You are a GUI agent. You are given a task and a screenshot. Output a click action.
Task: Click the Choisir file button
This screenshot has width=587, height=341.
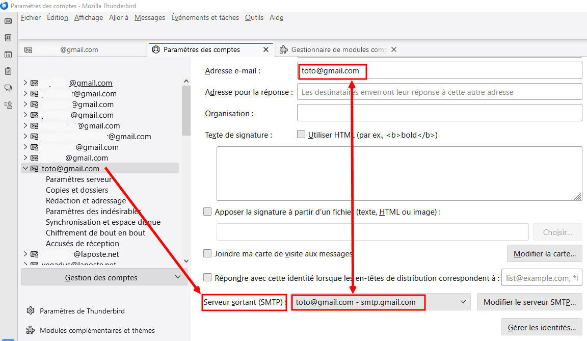pos(557,232)
